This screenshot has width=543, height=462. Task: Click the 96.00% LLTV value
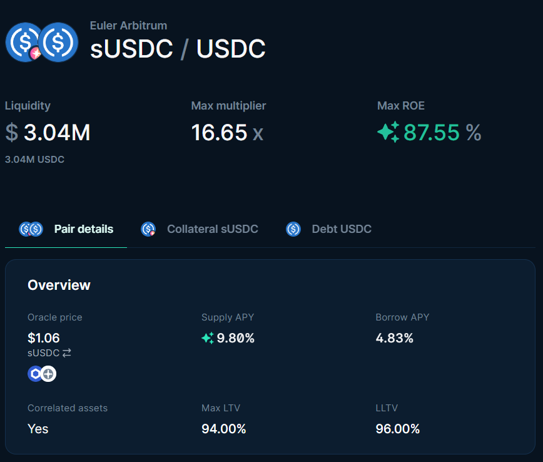coord(398,429)
